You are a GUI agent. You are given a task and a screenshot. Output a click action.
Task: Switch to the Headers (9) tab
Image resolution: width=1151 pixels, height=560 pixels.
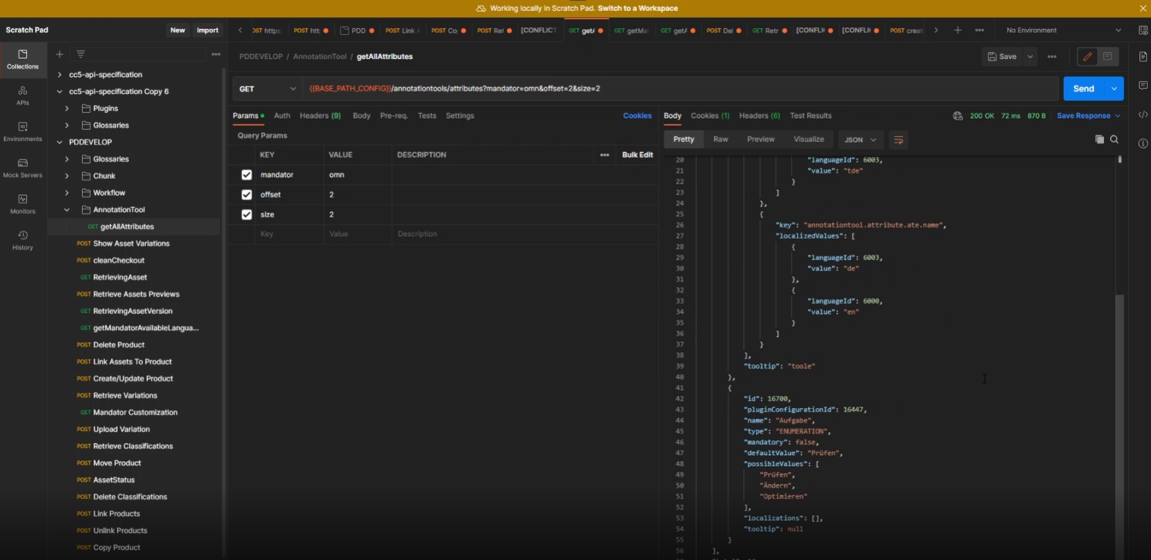click(x=320, y=116)
